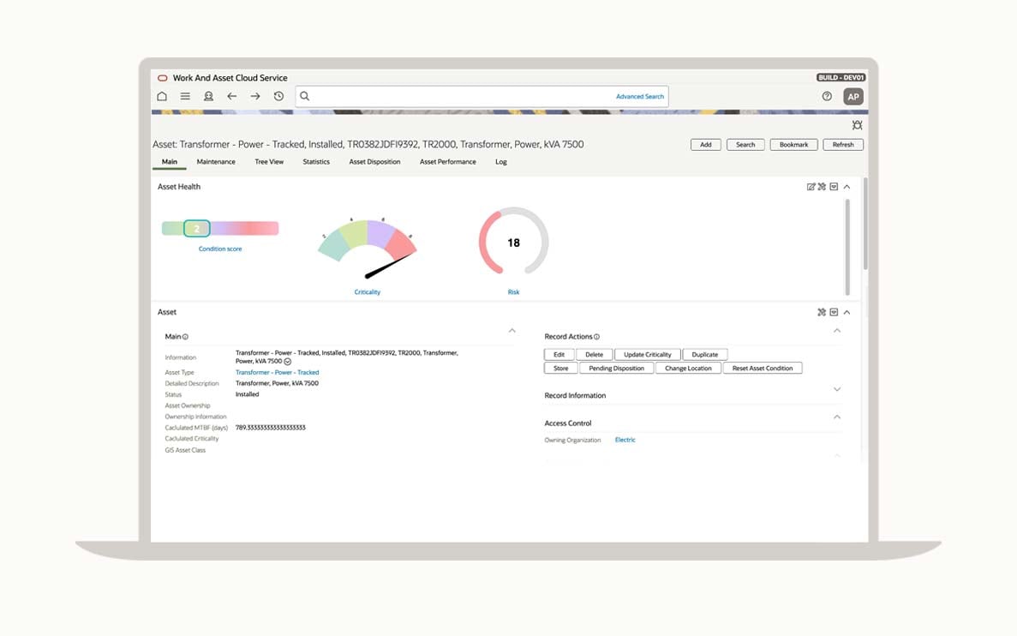
Task: Open the Information context menu arrow
Action: 288,362
